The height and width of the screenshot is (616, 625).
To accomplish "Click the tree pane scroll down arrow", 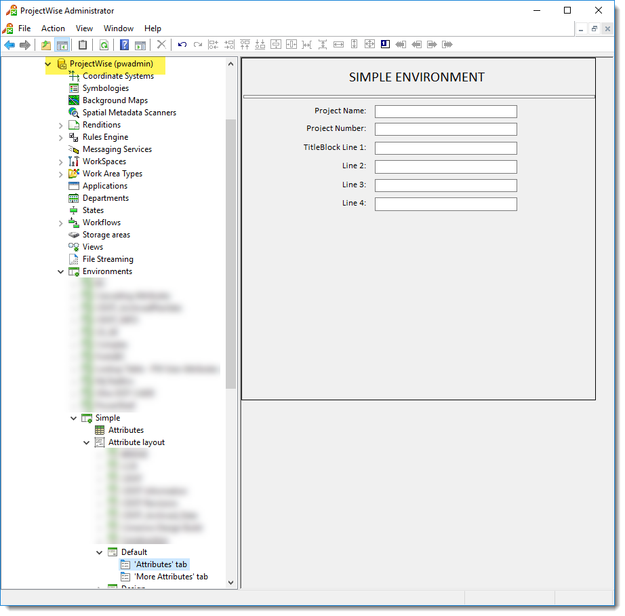I will point(230,583).
